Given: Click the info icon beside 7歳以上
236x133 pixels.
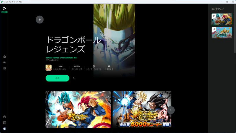Looking at the screenshot, I should [112, 69].
